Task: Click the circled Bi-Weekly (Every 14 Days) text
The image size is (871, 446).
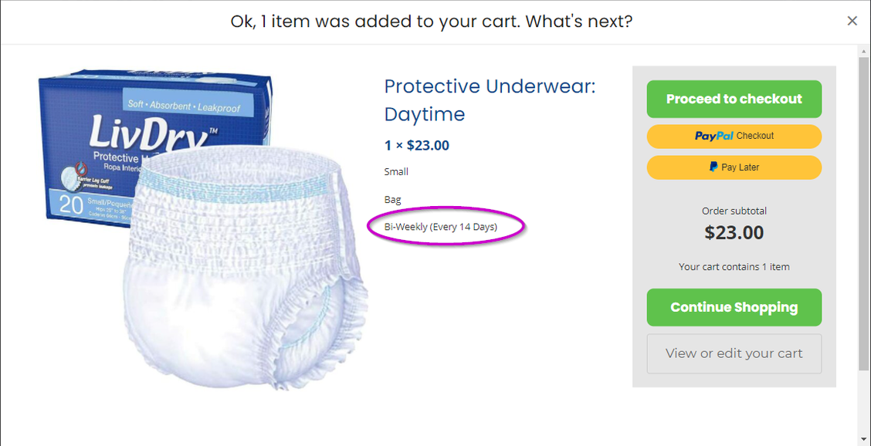Action: coord(441,227)
